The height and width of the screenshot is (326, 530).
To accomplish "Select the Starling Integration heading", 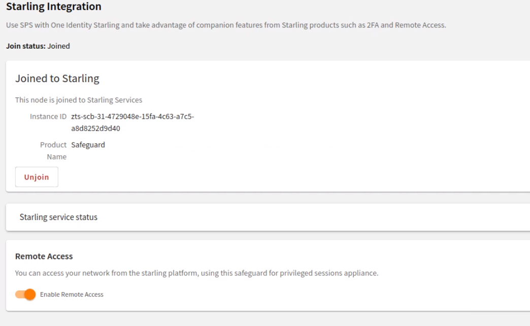I will click(54, 6).
